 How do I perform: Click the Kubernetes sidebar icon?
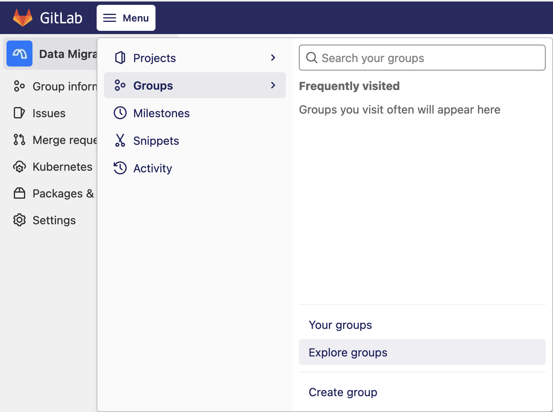pos(19,167)
